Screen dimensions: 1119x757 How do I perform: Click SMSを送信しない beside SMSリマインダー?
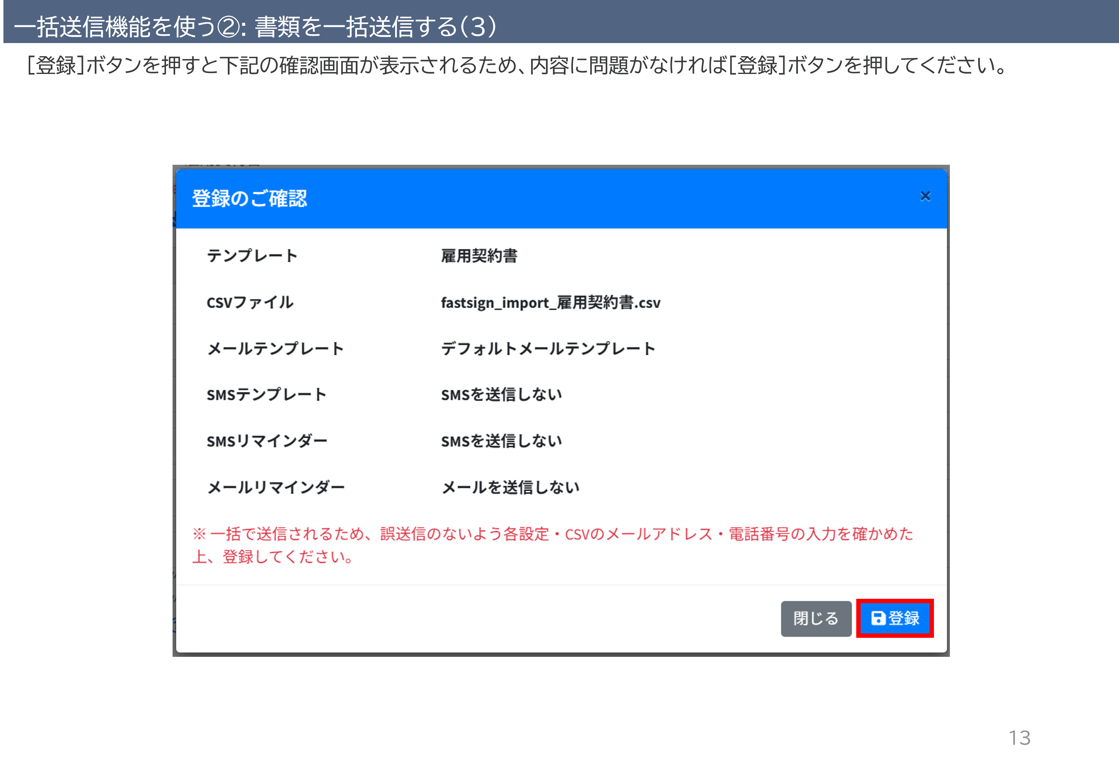pos(501,441)
